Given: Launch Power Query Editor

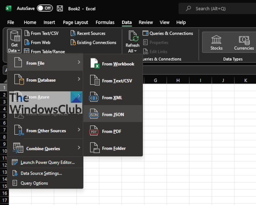Looking at the screenshot, I should pos(47,162).
